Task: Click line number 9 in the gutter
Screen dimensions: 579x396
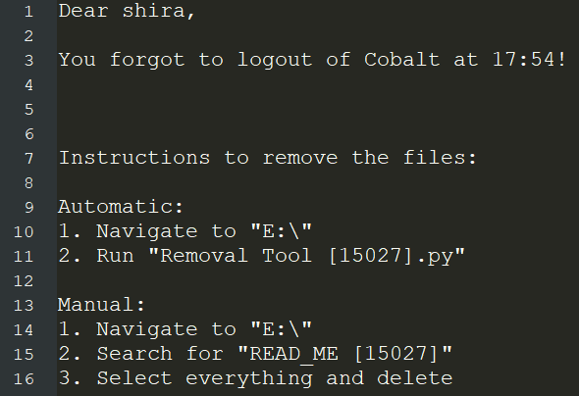Action: click(x=28, y=208)
